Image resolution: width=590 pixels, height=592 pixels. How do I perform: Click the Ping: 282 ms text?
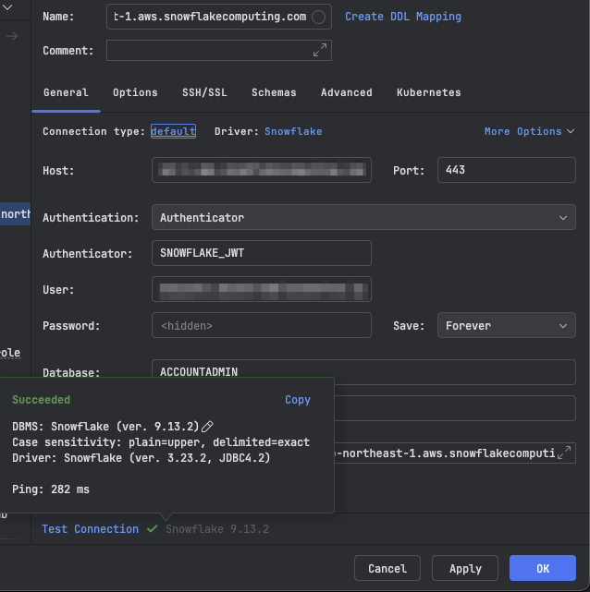coord(51,489)
